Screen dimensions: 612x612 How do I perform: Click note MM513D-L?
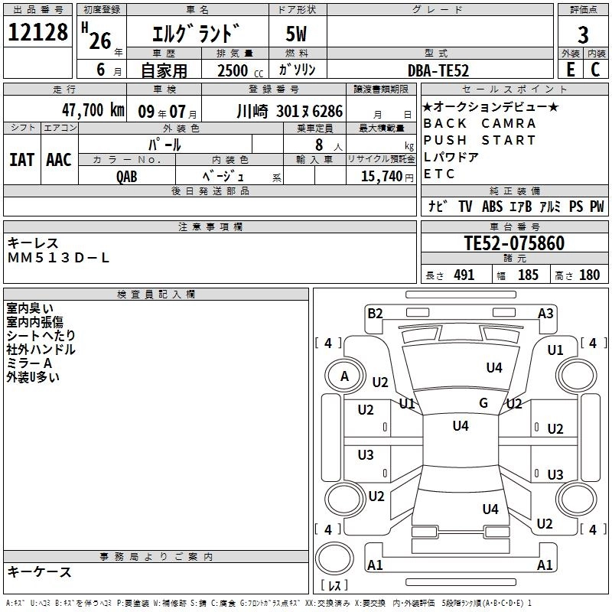click(x=59, y=258)
